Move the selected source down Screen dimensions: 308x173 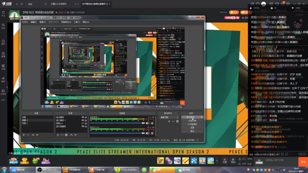(x=75, y=135)
